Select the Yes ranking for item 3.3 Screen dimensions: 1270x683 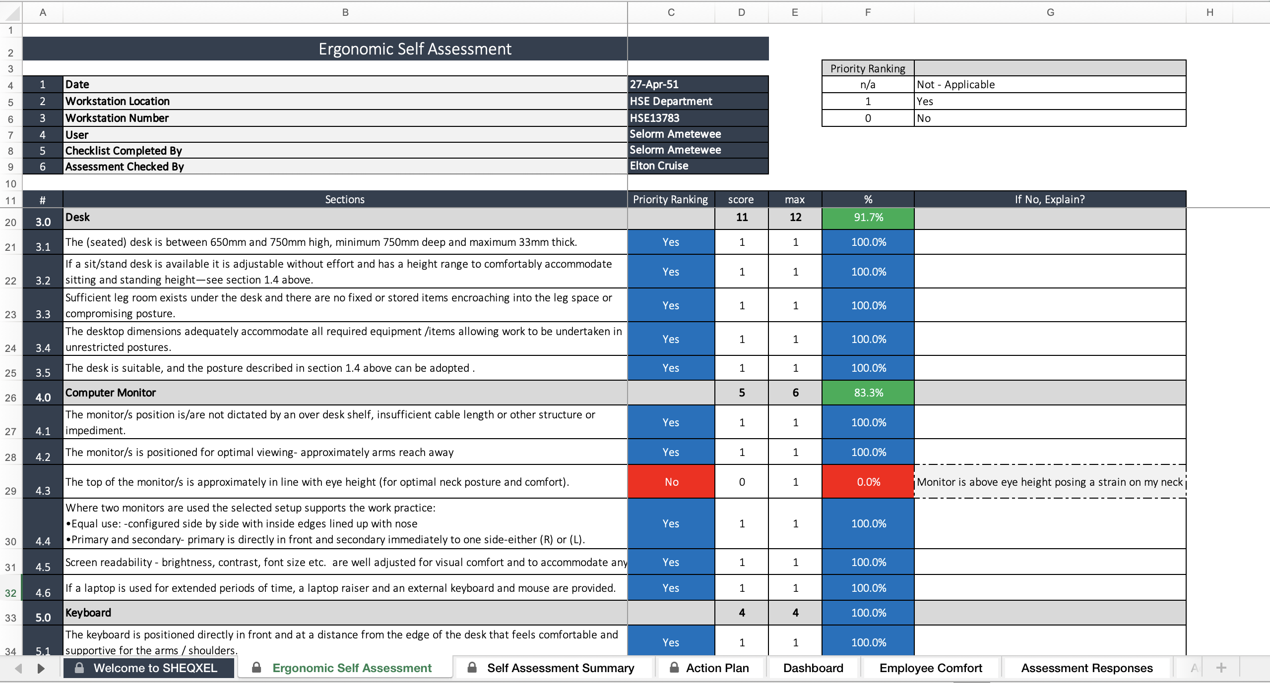click(671, 305)
